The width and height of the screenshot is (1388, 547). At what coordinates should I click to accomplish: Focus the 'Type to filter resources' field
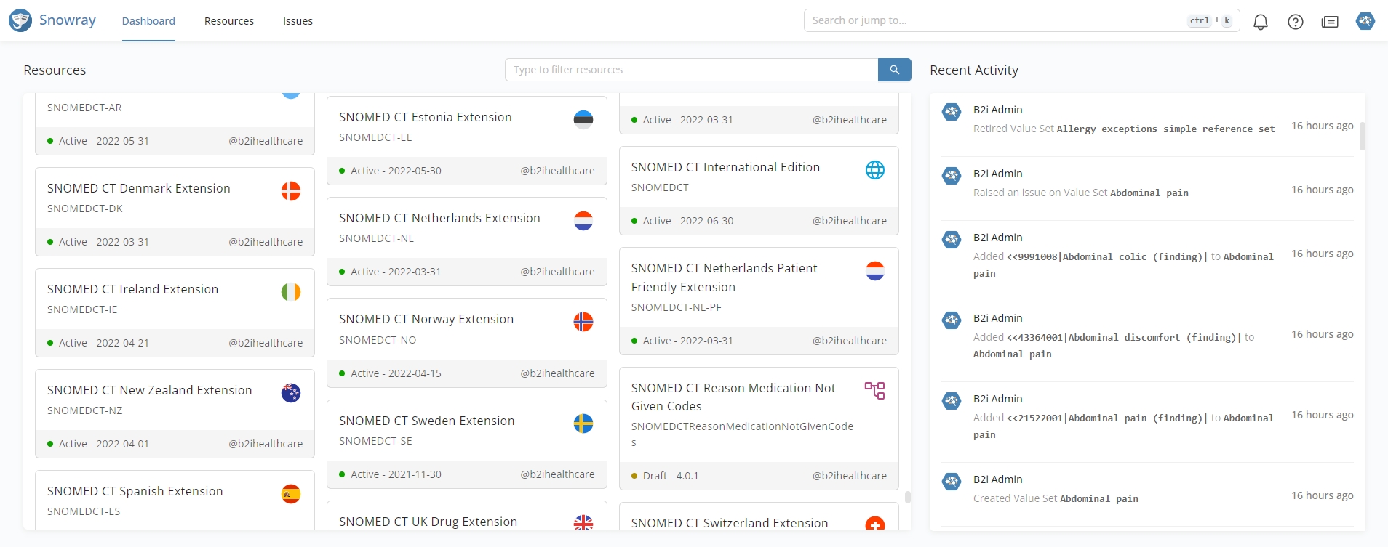691,70
